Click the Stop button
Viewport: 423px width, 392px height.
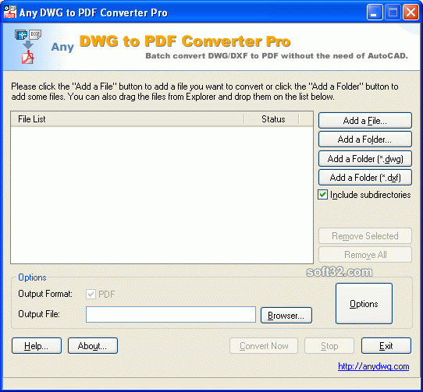(x=329, y=346)
